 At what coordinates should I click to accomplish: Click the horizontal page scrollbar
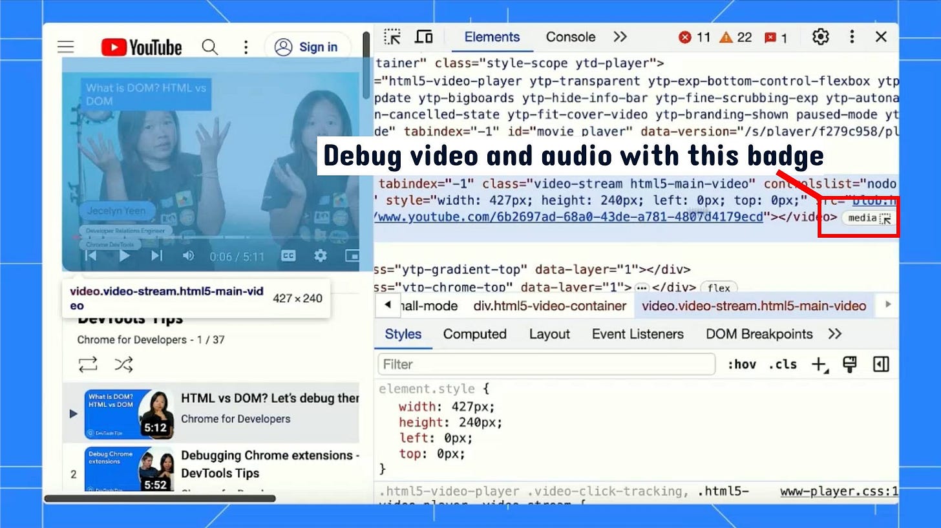tap(160, 498)
